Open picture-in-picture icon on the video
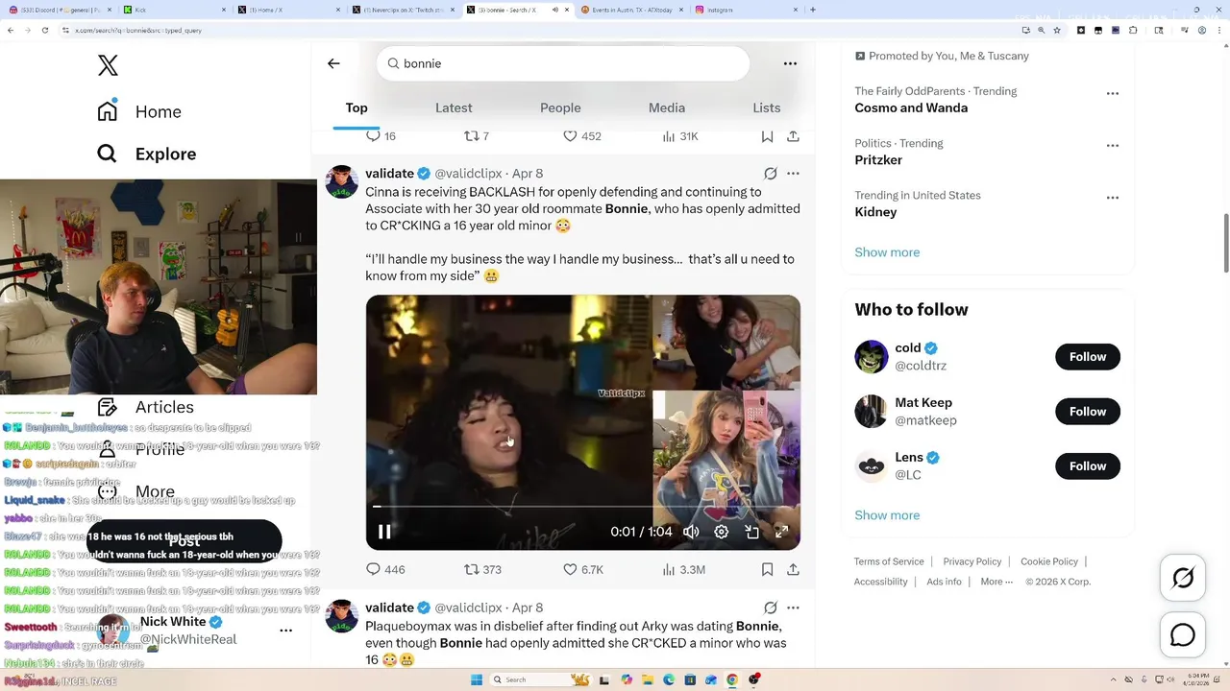 pos(752,532)
